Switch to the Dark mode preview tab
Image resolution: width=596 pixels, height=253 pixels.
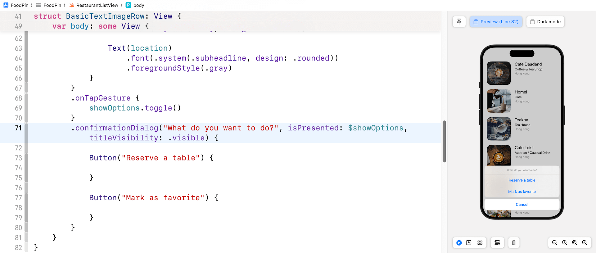tap(545, 22)
